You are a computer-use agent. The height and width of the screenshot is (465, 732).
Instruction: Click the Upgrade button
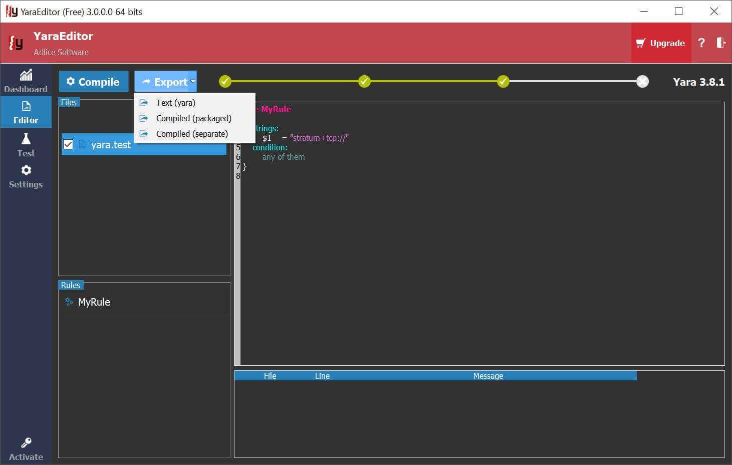coord(660,43)
